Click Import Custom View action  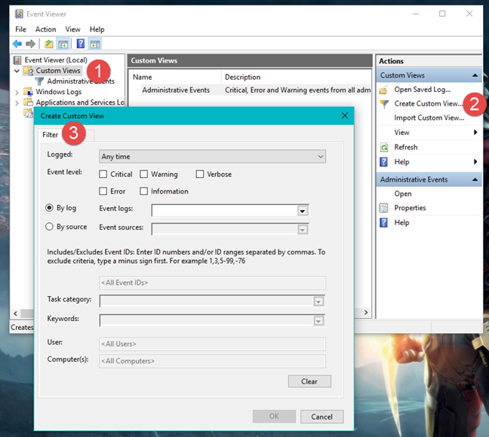click(429, 118)
